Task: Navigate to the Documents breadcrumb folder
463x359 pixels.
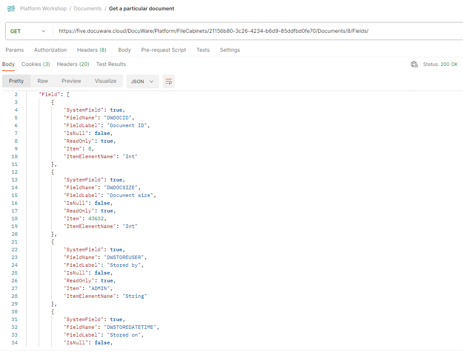Action: point(88,9)
